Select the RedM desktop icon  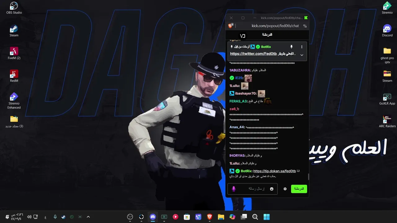coord(14,76)
